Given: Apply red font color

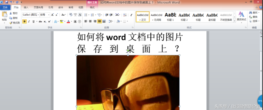Looking at the screenshot, I should [68, 21].
